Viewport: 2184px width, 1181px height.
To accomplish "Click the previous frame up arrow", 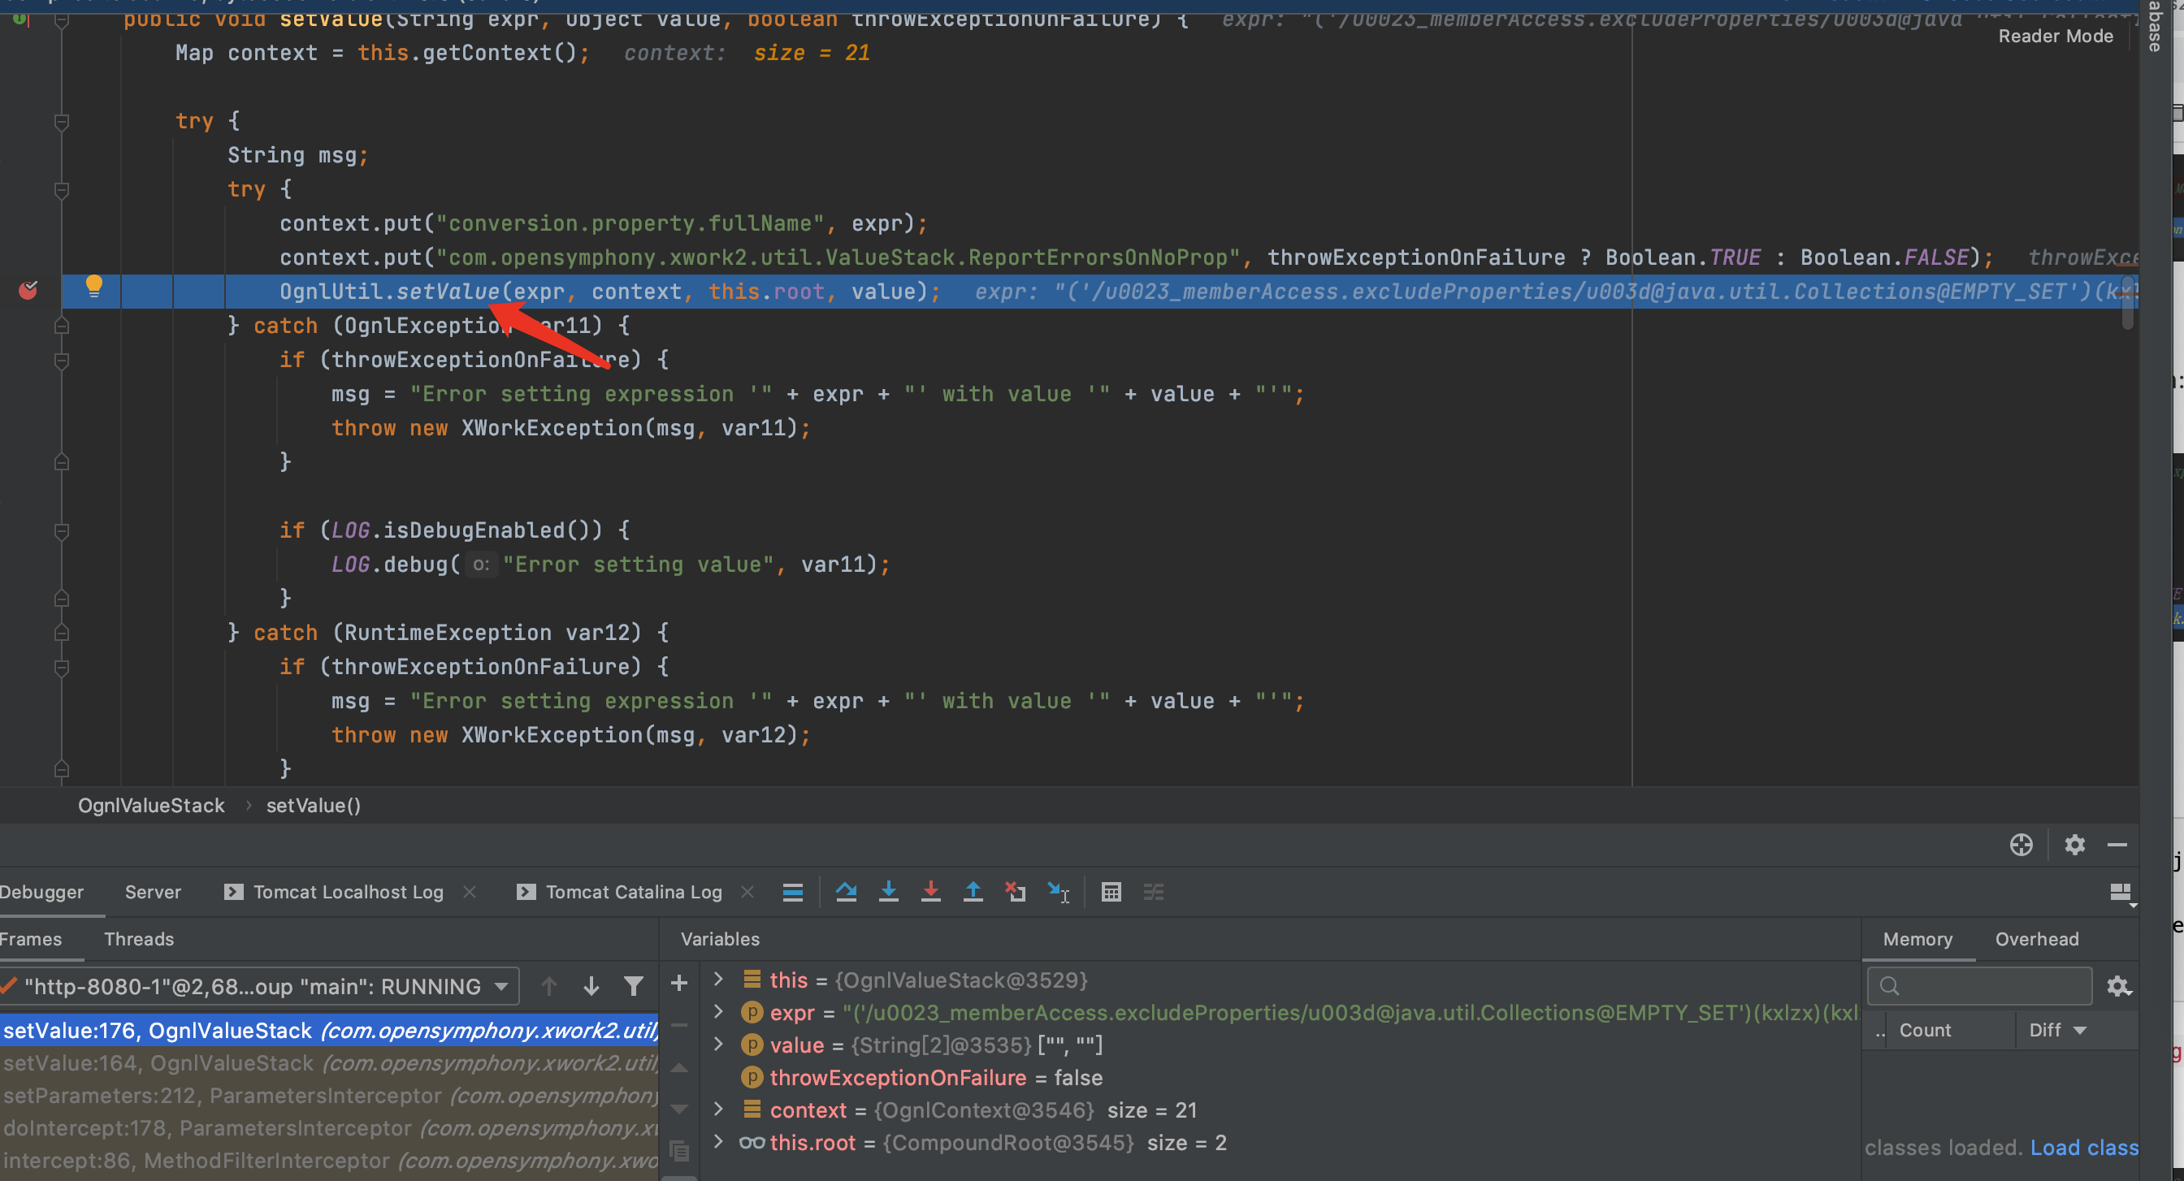I will pyautogui.click(x=548, y=986).
